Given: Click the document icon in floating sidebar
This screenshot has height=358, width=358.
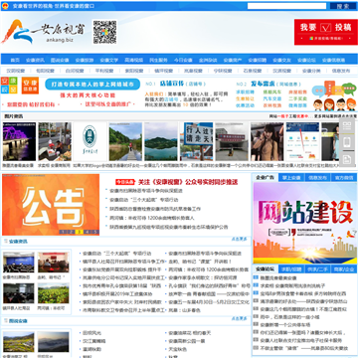Looking at the screenshot, I should coord(347,159).
